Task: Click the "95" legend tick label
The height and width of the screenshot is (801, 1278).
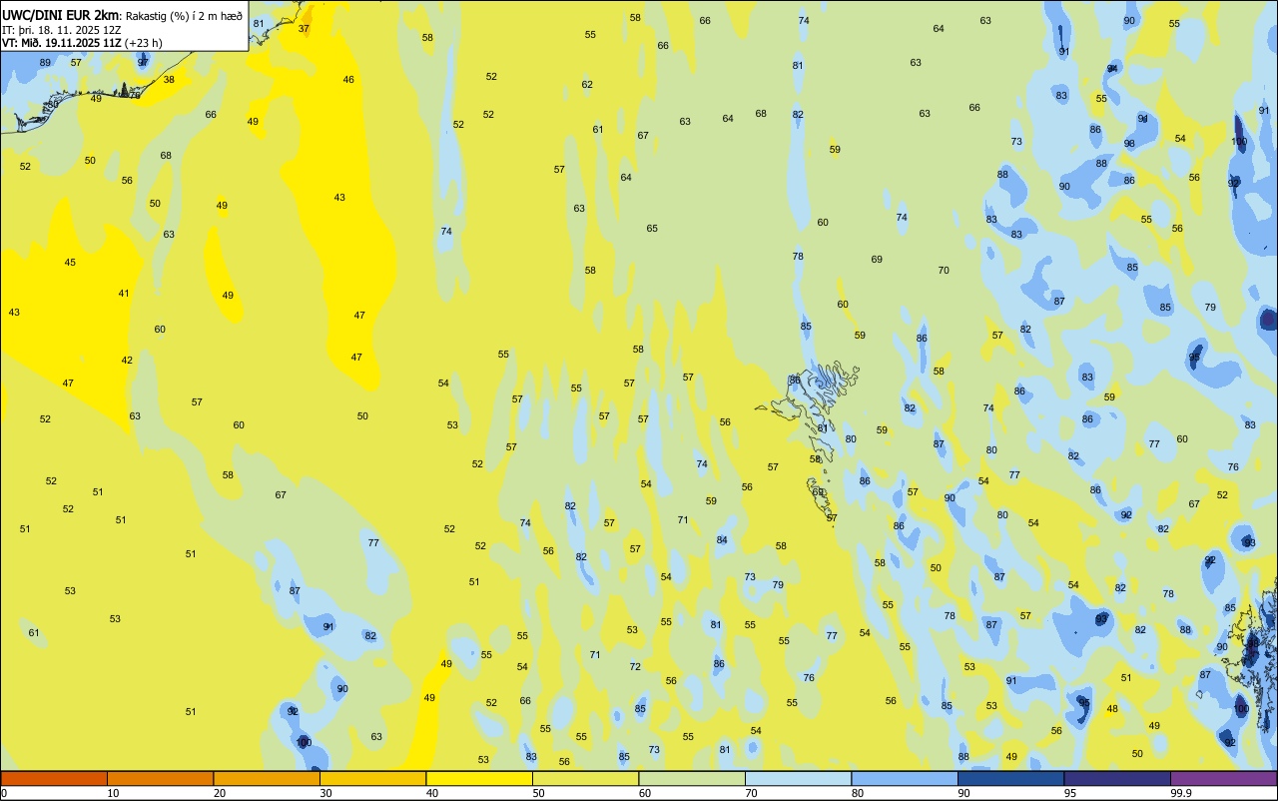Action: coord(1070,793)
